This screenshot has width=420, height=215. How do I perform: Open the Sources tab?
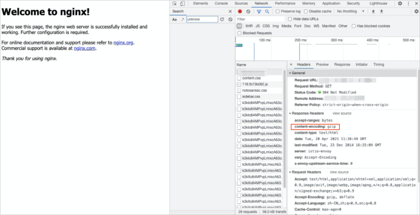click(x=241, y=4)
